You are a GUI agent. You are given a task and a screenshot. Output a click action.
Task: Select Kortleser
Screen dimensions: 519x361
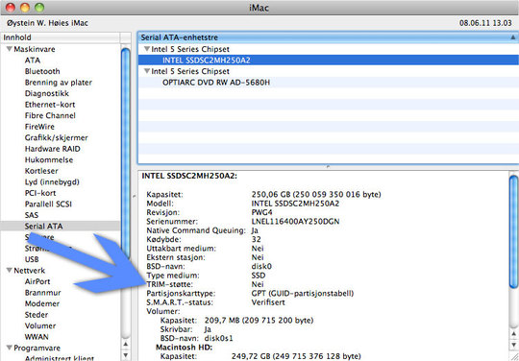click(41, 171)
